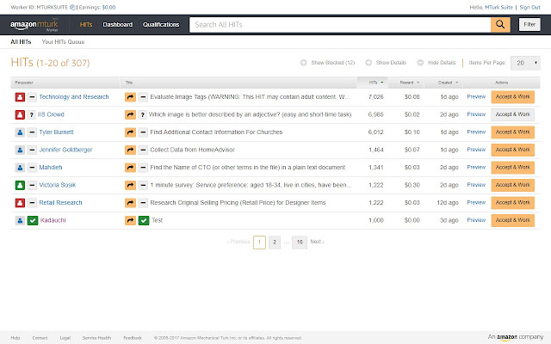Click red requester icon for IIS Crowd
Viewport: 551px width, 344px height.
pos(20,114)
